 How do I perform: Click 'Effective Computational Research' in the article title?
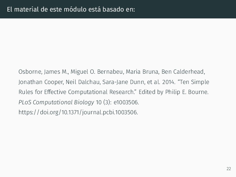tap(89, 92)
